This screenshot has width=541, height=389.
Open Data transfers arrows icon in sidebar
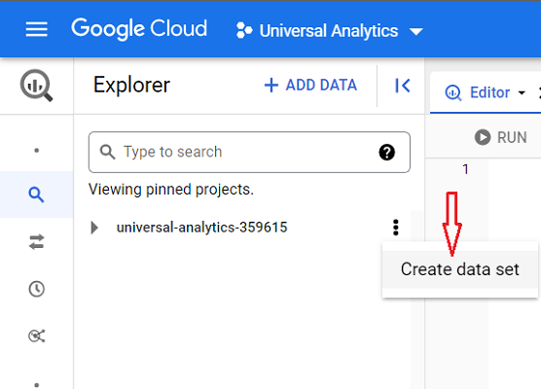(36, 242)
